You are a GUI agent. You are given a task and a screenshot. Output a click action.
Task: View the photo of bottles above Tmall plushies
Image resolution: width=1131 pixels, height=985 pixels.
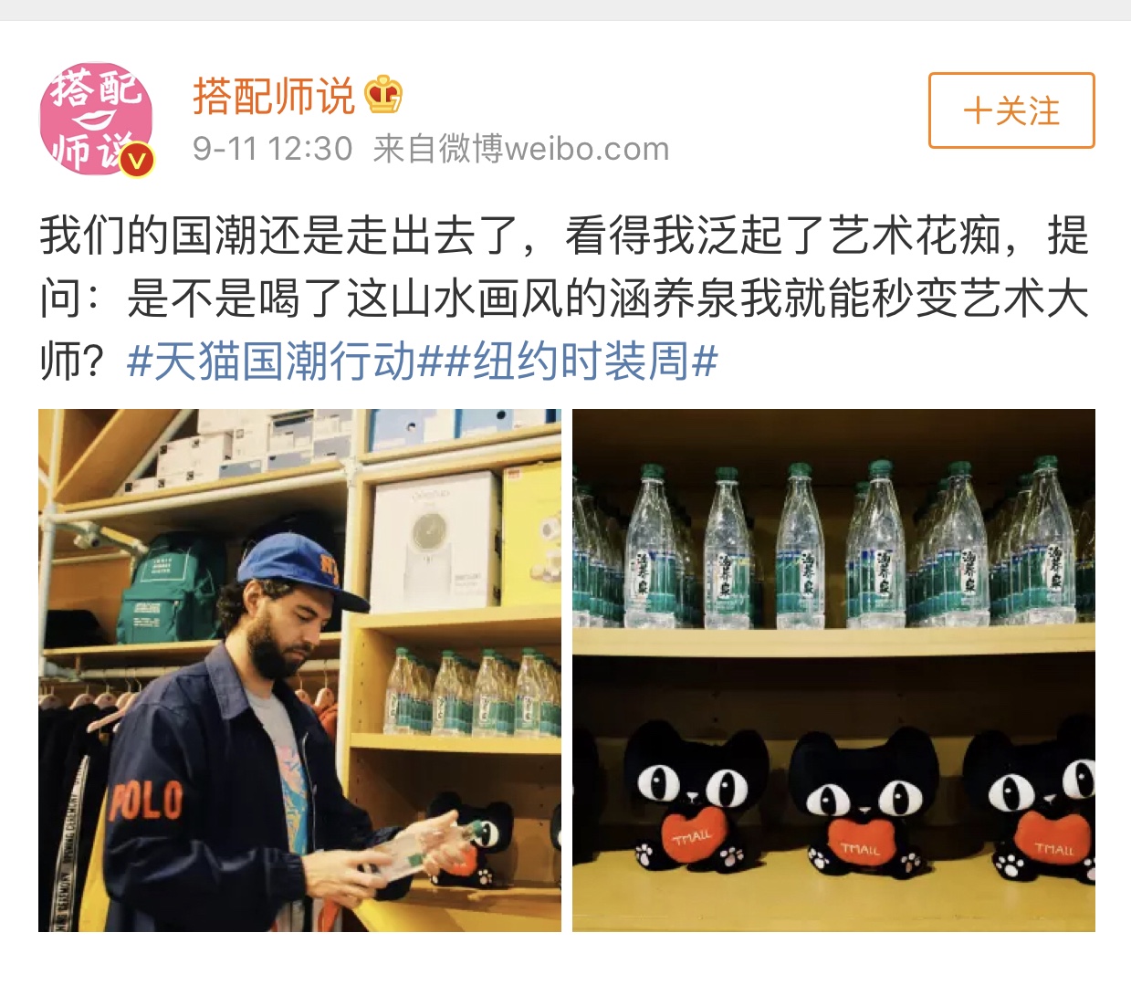coord(833,670)
